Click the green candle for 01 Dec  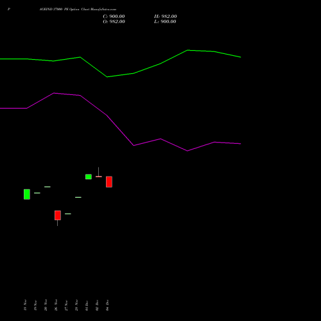click(89, 177)
